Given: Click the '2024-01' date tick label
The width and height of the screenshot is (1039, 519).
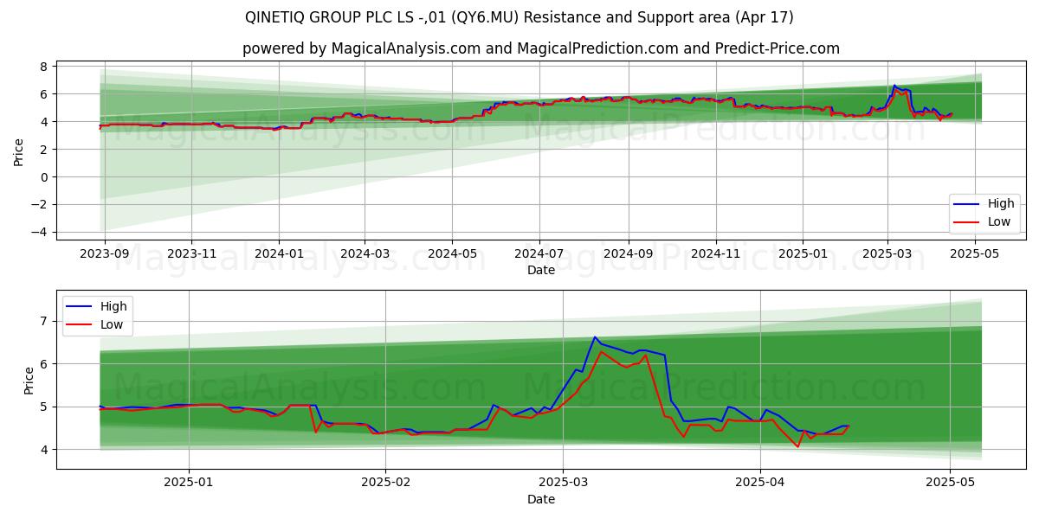Looking at the screenshot, I should [278, 254].
